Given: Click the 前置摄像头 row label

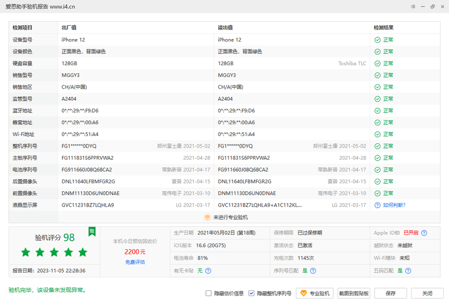Looking at the screenshot, I should point(25,193).
